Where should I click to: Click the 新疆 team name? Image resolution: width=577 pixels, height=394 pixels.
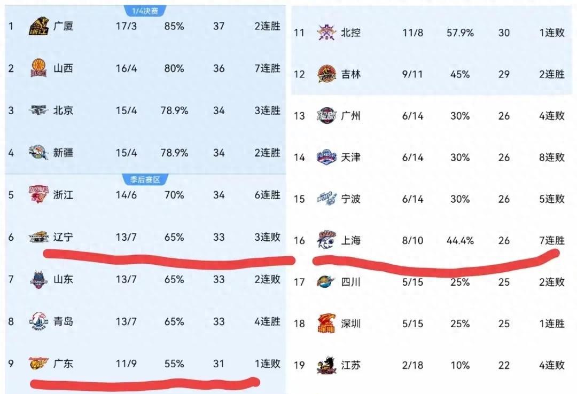[x=63, y=153]
